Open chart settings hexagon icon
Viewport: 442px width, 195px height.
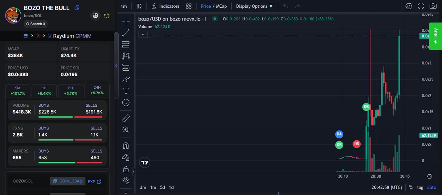coord(409,6)
